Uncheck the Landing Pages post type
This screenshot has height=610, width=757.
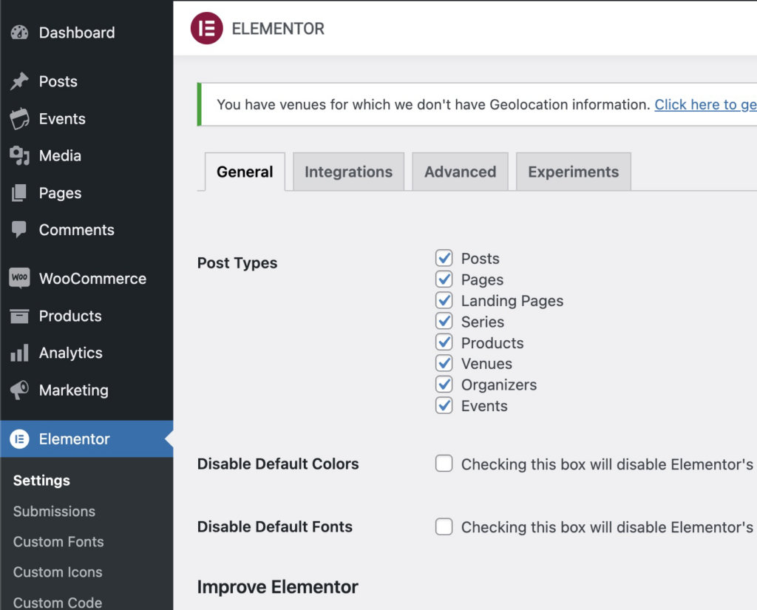(444, 300)
